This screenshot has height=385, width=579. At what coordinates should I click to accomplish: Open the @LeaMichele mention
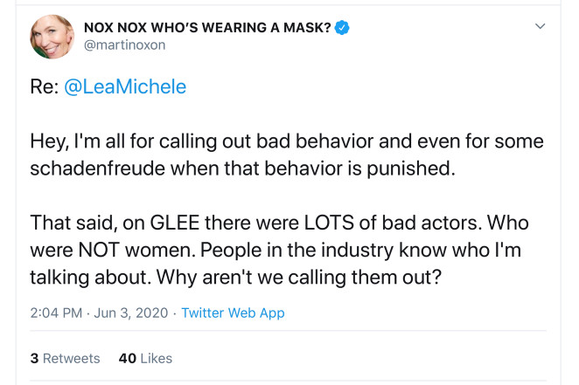[x=125, y=87]
